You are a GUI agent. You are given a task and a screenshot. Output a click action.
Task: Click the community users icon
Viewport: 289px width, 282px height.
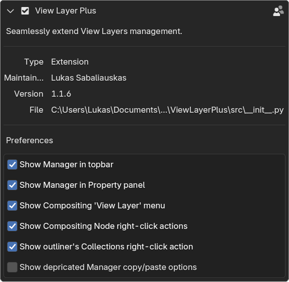pyautogui.click(x=278, y=11)
